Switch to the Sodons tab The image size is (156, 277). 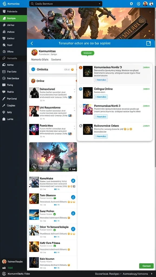pyautogui.click(x=56, y=60)
